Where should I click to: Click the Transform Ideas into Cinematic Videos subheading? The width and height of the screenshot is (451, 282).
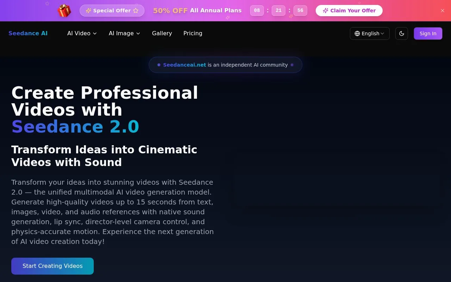tap(104, 156)
